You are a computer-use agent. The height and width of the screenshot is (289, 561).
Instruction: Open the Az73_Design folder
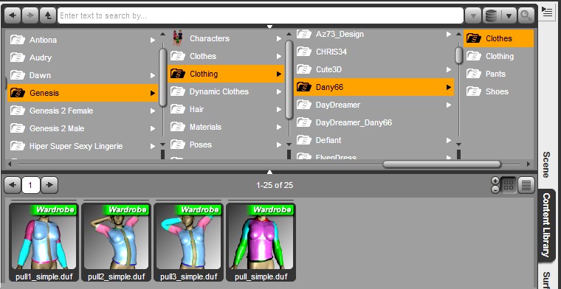click(374, 35)
